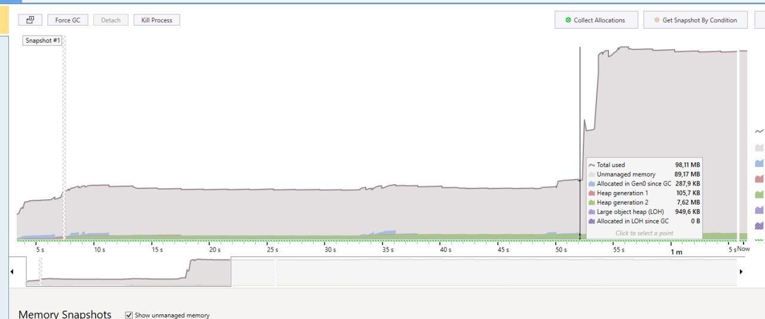Click the '949,6 KB' LOH value

pyautogui.click(x=688, y=212)
